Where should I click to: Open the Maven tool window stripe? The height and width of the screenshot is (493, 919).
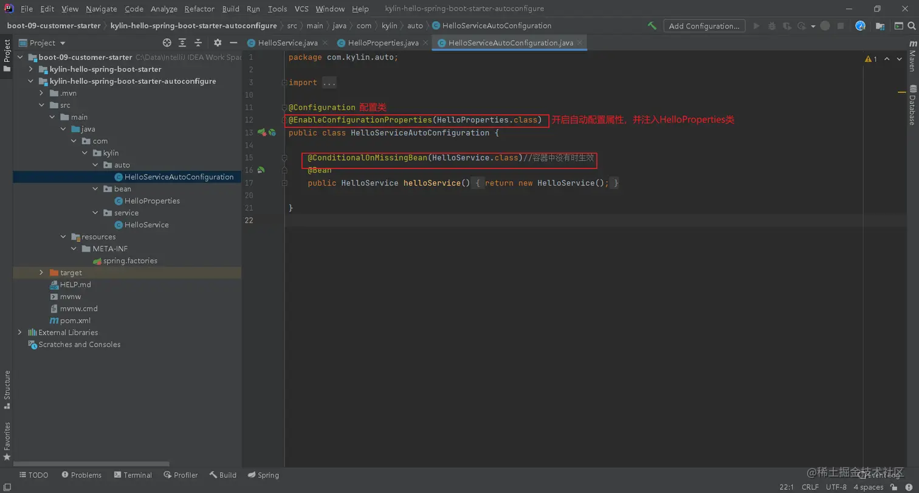(x=912, y=57)
